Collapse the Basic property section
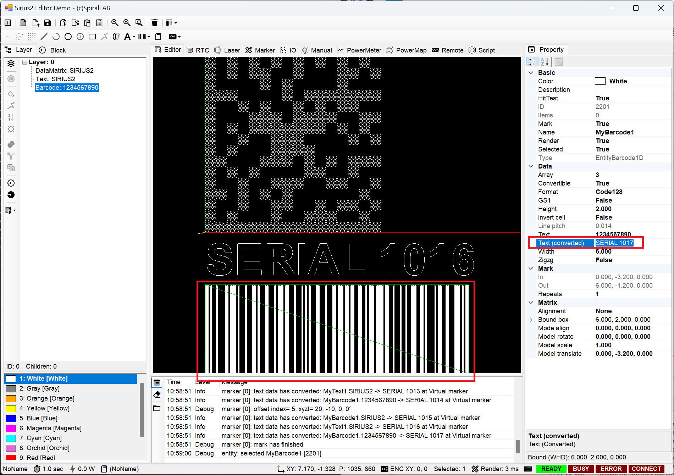 [531, 73]
